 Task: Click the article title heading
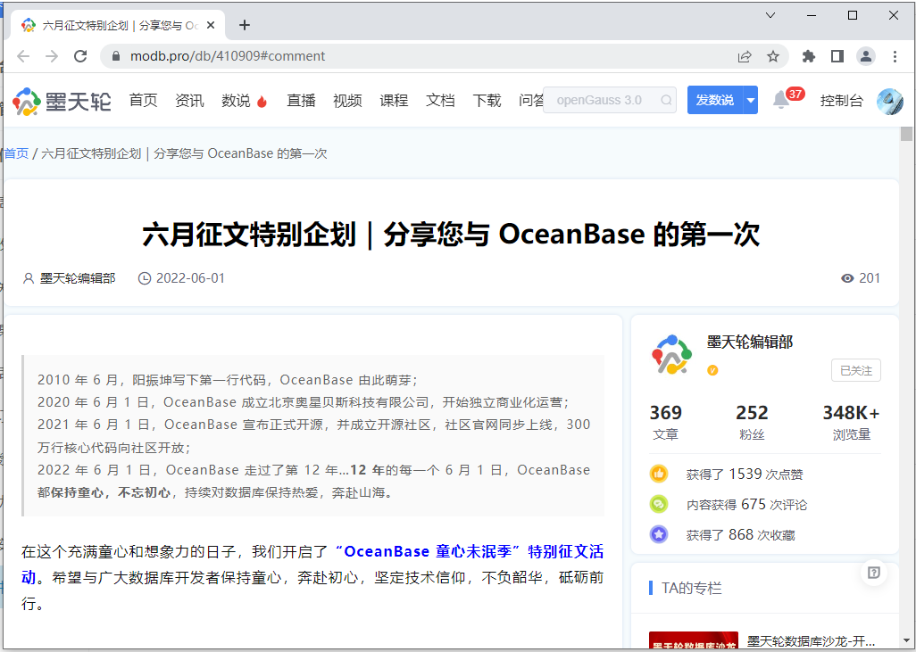pyautogui.click(x=451, y=235)
